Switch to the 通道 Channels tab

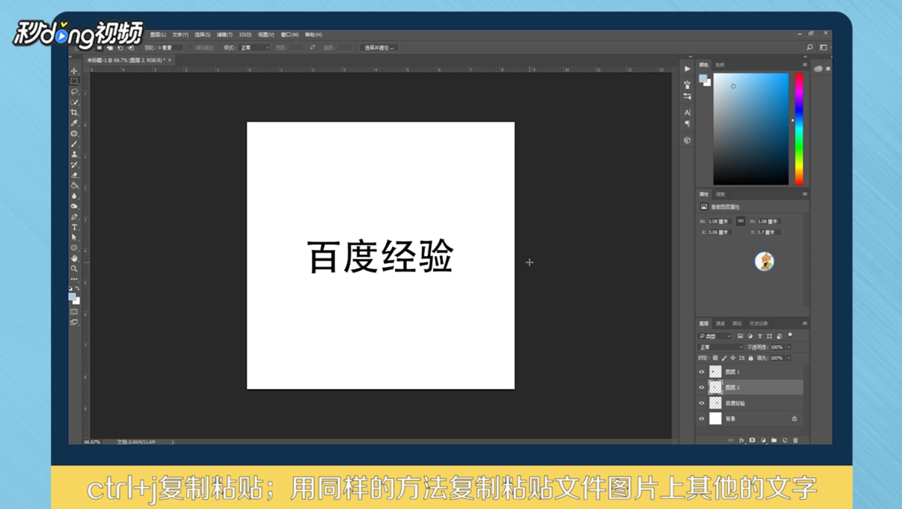720,323
